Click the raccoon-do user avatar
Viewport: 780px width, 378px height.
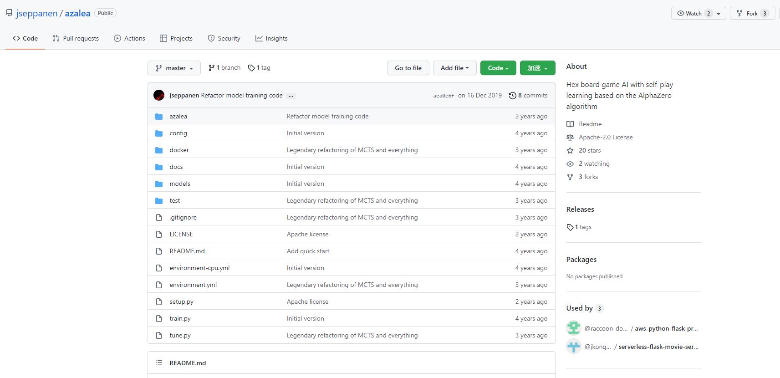click(574, 328)
